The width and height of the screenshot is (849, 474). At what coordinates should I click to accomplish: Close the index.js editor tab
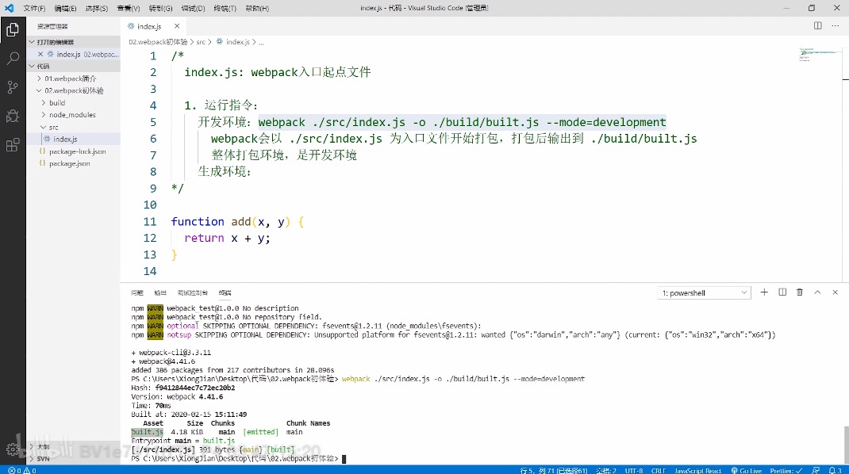(x=176, y=26)
